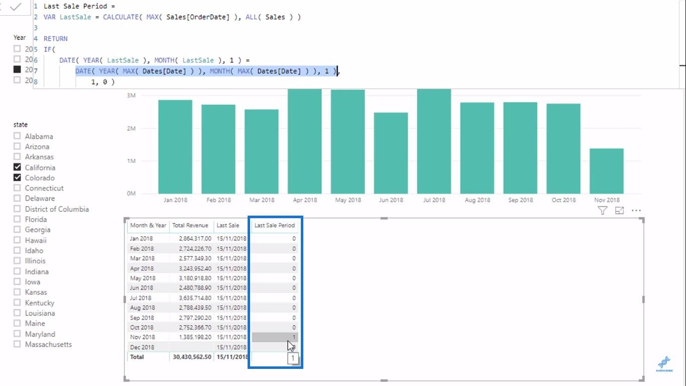This screenshot has height=386, width=686.
Task: Check the Illinois state checkbox
Action: pyautogui.click(x=18, y=260)
